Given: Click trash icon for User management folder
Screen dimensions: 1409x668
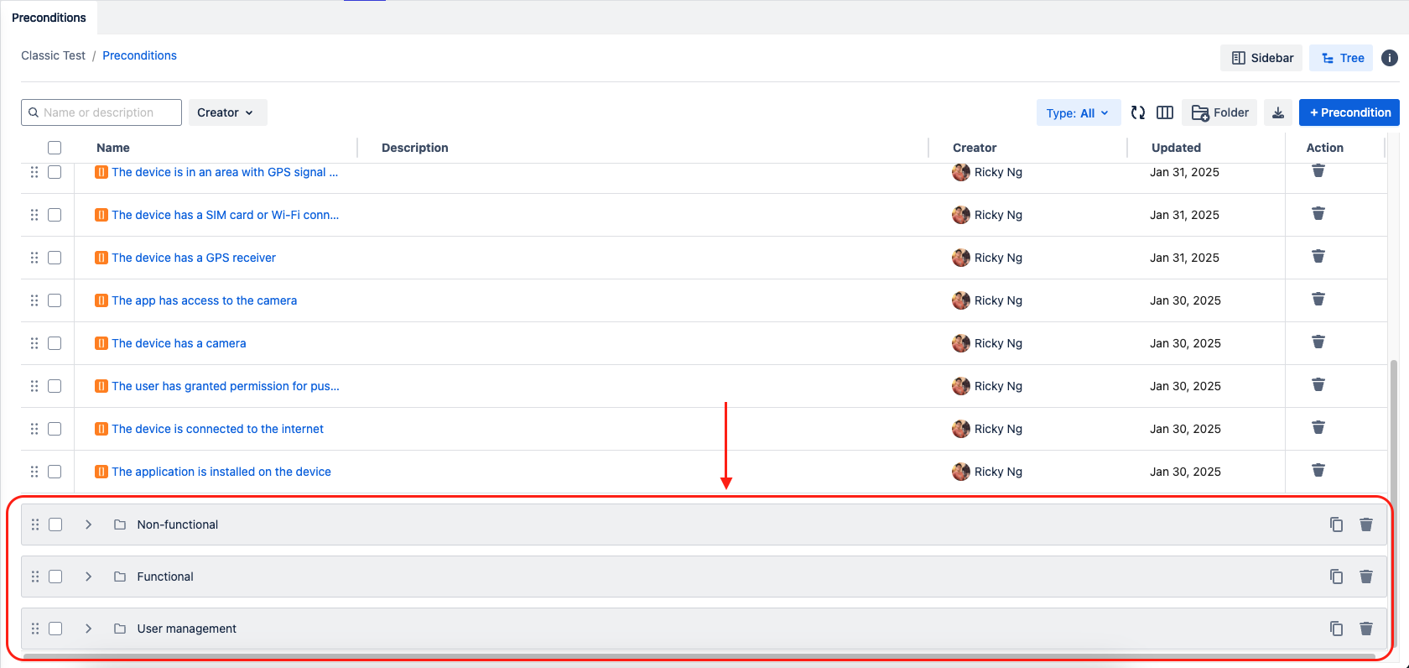Looking at the screenshot, I should [x=1366, y=629].
